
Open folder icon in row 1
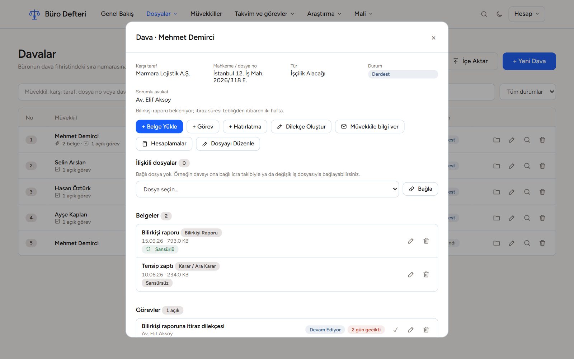pyautogui.click(x=497, y=140)
